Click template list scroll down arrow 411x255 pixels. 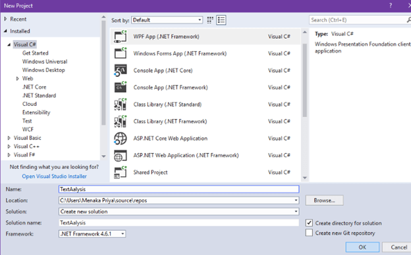tap(304, 178)
